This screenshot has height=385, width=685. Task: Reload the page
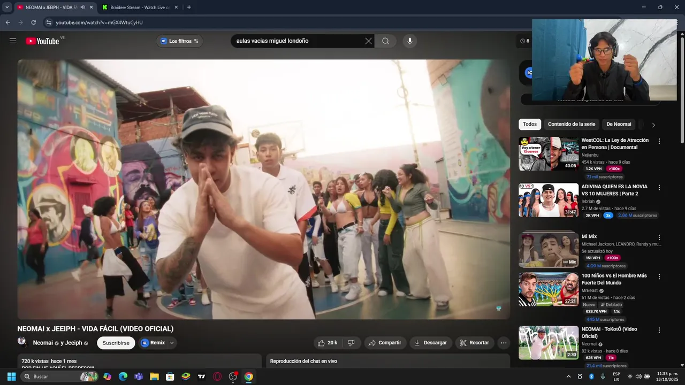pos(33,22)
